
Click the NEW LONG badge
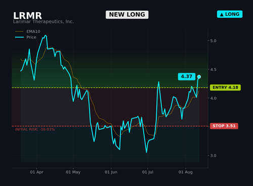[127, 15]
